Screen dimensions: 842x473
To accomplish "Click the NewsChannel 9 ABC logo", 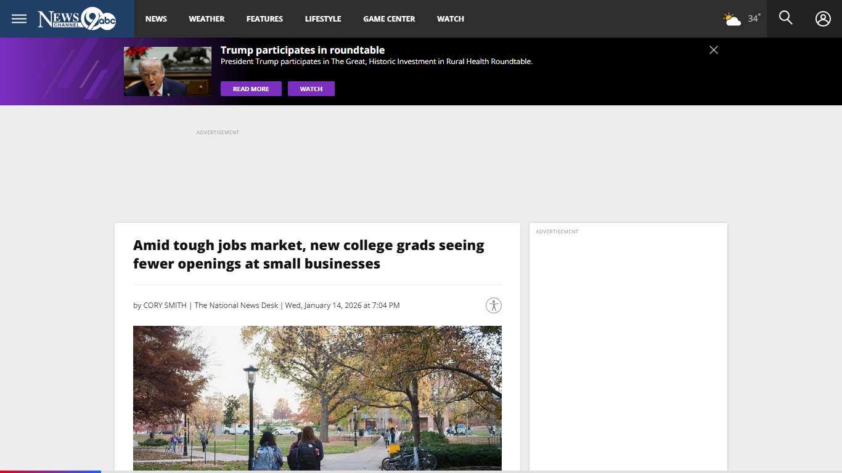I will pyautogui.click(x=75, y=18).
